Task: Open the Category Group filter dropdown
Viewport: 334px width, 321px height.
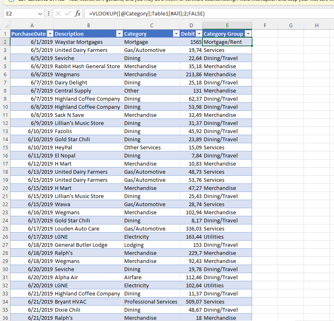Action: (x=248, y=34)
